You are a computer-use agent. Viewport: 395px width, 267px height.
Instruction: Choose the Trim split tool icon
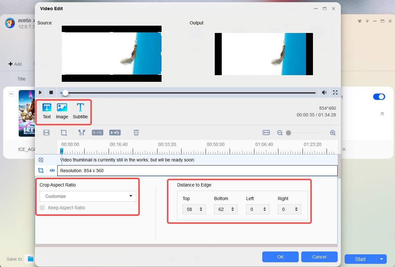81,133
